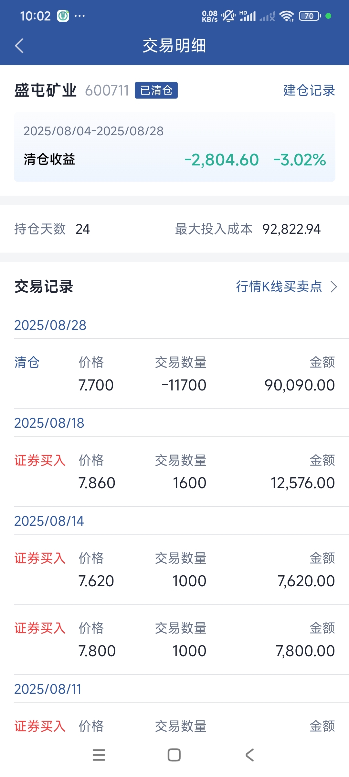
Task: Tap the 清仓收益 summary card
Action: click(174, 147)
